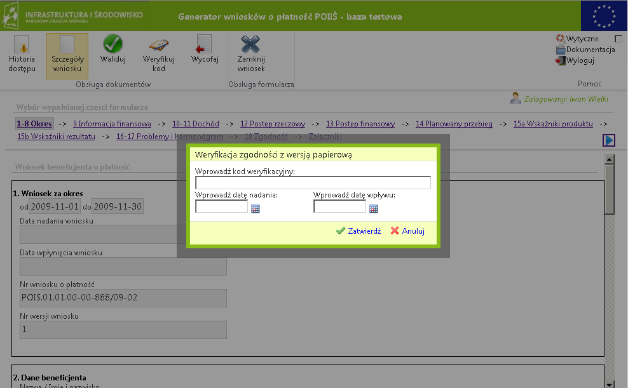Image resolution: width=628 pixels, height=388 pixels.
Task: Click the logged-in user avatar icon
Action: click(515, 98)
